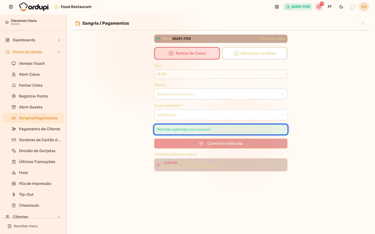
Task: Open the chat bubble icon
Action: (x=352, y=7)
